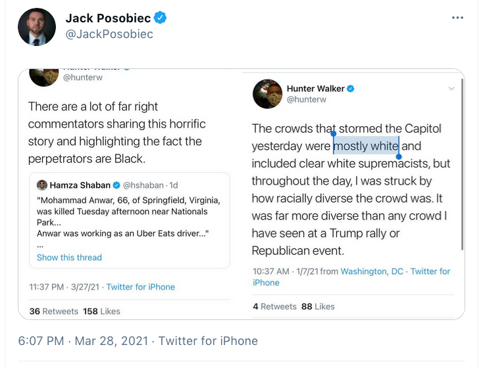Image resolution: width=483 pixels, height=368 pixels.
Task: Open the three-dot more options menu
Action: 458,18
